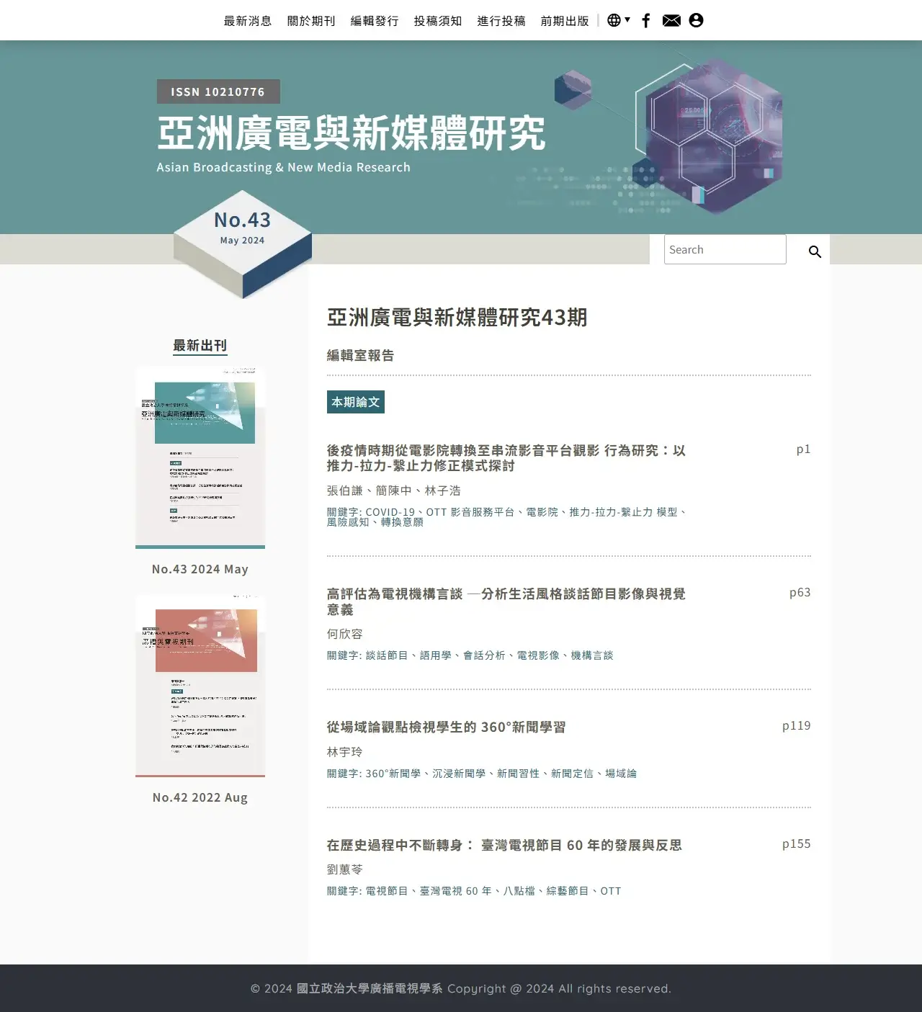922x1012 pixels.
Task: Open the 關於期刊 menu
Action: click(311, 21)
